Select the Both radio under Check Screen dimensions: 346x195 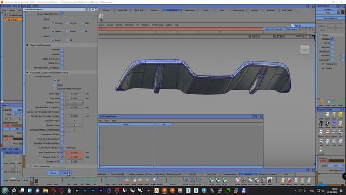(x=83, y=23)
